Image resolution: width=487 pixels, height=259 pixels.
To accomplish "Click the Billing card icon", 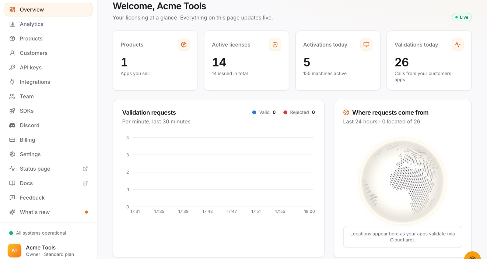I will 12,140.
